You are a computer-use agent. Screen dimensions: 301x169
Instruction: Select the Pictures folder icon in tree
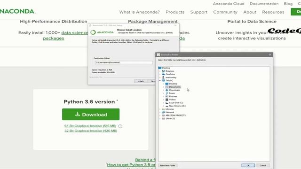click(x=167, y=96)
